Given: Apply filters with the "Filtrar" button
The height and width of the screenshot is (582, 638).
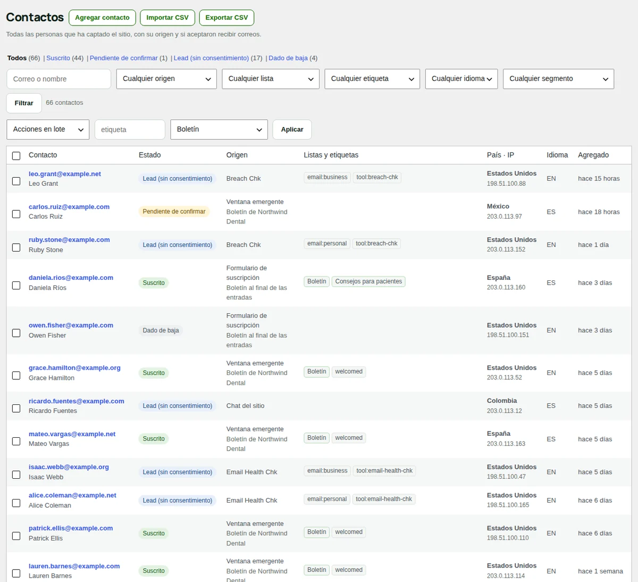Looking at the screenshot, I should point(24,103).
